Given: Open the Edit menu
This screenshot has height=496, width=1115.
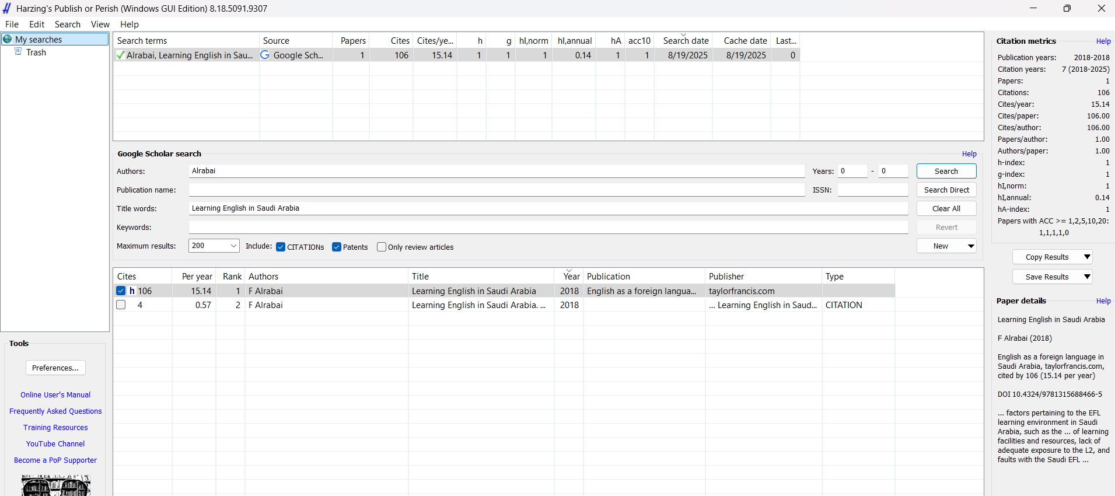Looking at the screenshot, I should pos(37,25).
